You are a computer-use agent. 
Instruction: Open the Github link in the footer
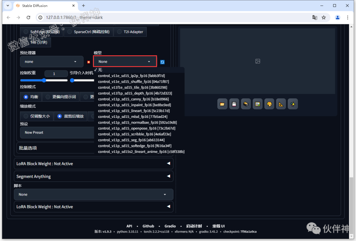148,226
